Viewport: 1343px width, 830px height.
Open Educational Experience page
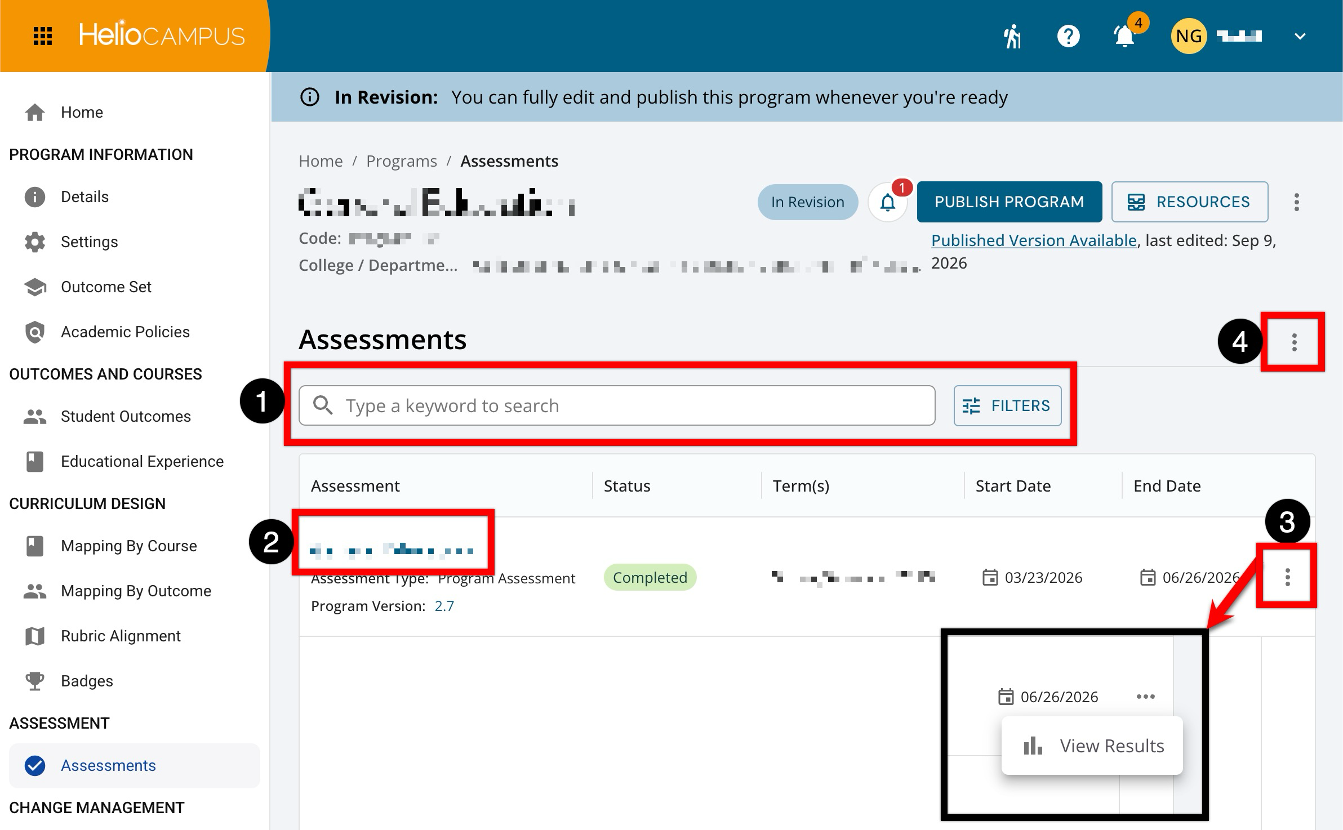coord(142,461)
